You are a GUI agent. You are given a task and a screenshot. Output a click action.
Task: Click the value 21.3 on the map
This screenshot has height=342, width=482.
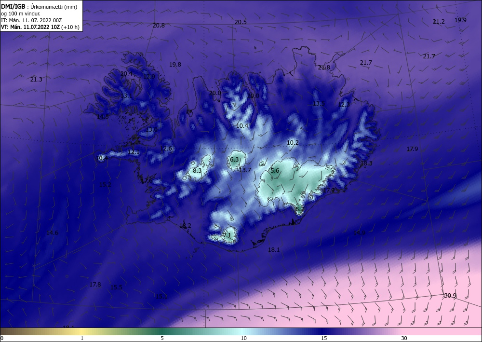point(36,80)
